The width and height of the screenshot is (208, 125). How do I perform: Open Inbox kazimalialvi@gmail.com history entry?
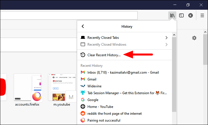click(124, 72)
